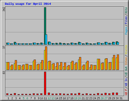Viewport: 129px width, 101px height.
Task: Select the orange Sites bar for day 20
Action: pos(80,63)
